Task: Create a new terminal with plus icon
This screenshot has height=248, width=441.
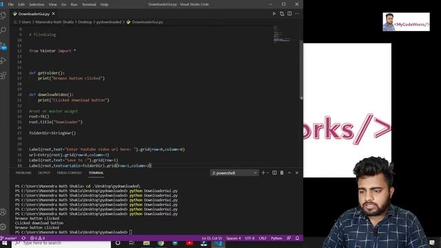Action: 263,173
